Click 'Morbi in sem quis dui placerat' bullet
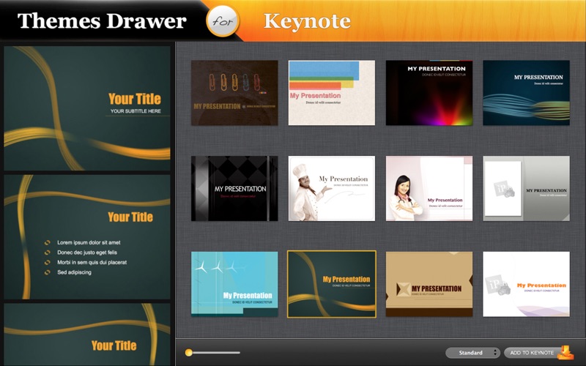Screen dimensions: 586x366 pyautogui.click(x=92, y=262)
